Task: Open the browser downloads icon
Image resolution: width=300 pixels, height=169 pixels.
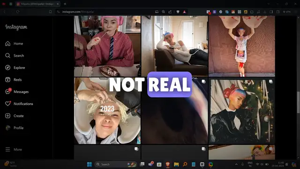Action: click(265, 12)
